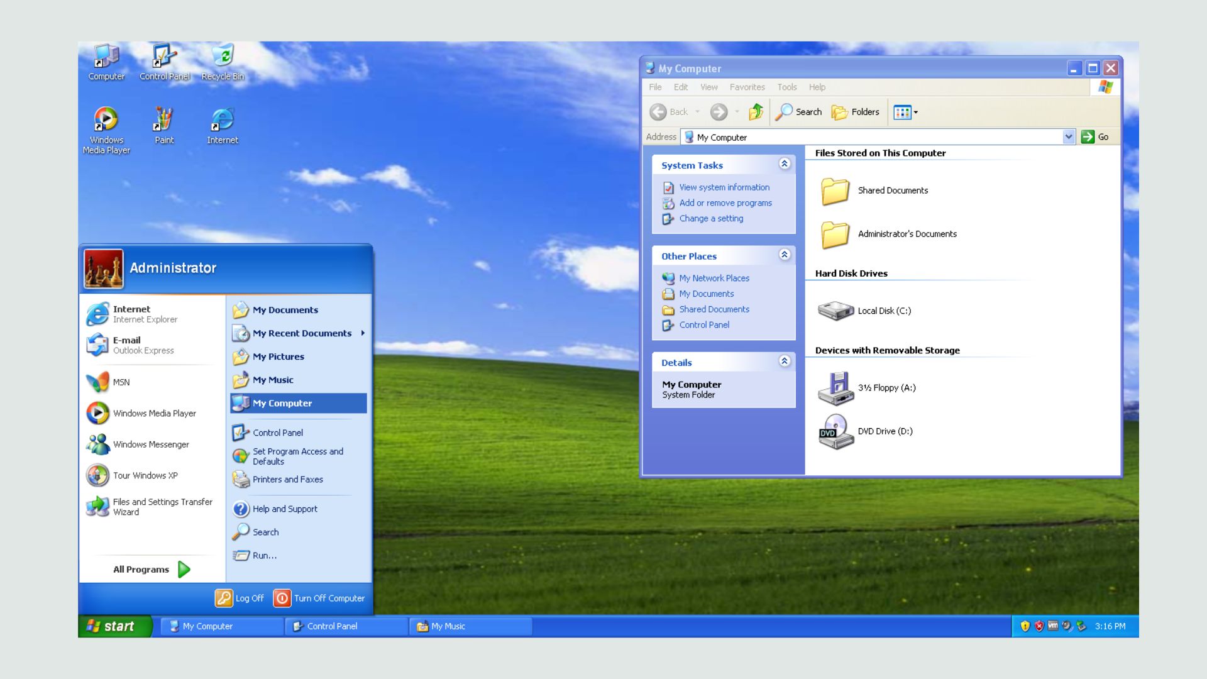Collapse the Other Places panel
1207x679 pixels.
784,255
